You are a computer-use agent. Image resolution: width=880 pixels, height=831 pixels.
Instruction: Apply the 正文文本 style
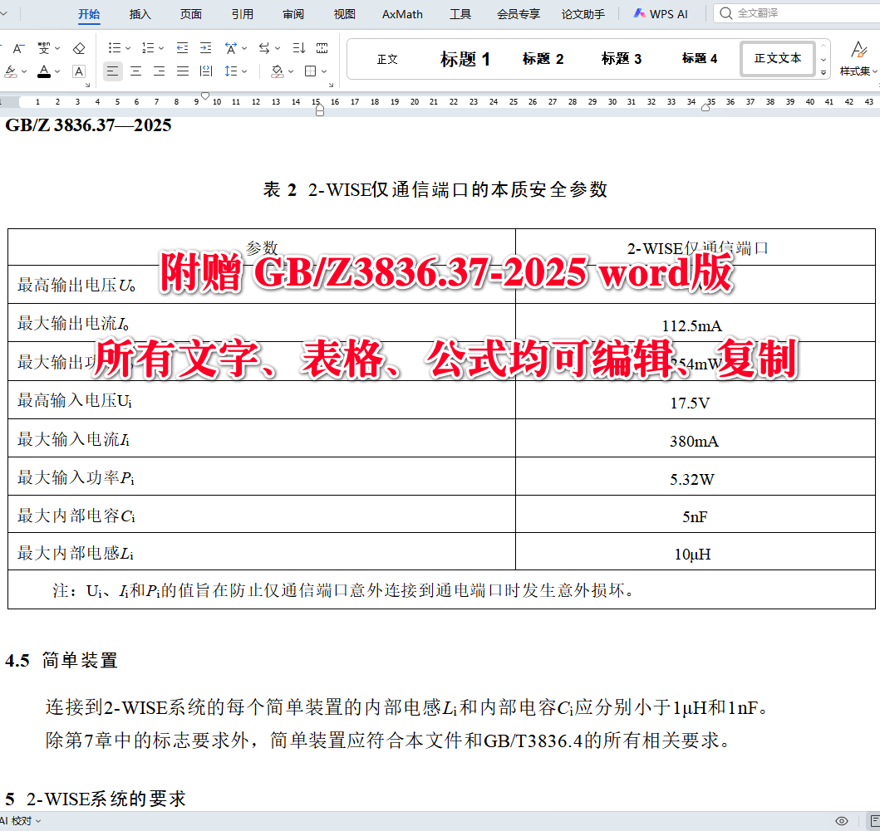[777, 58]
